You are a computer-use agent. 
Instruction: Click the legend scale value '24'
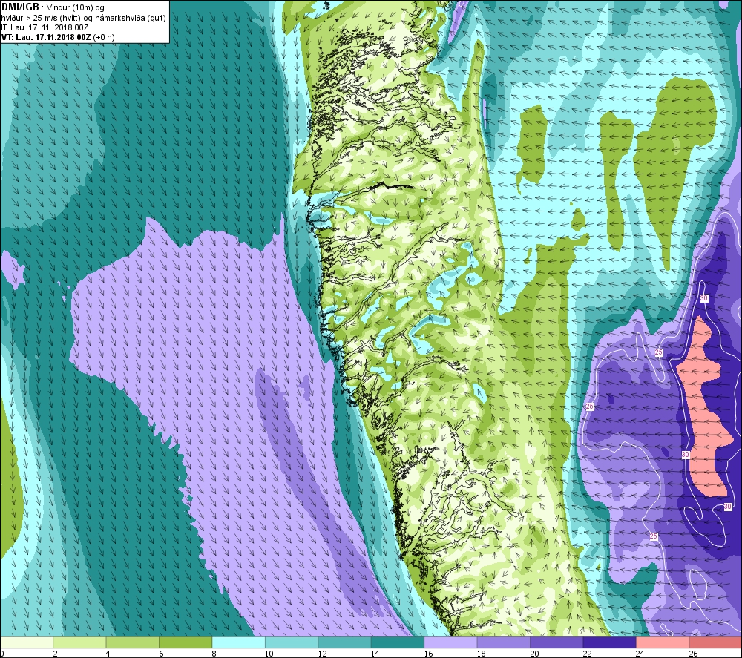coord(640,654)
